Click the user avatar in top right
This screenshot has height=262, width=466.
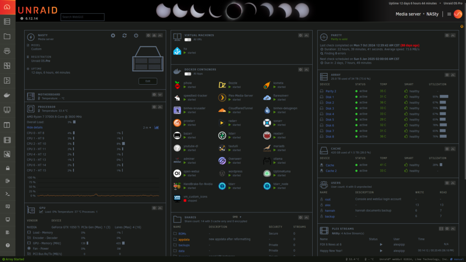[458, 14]
